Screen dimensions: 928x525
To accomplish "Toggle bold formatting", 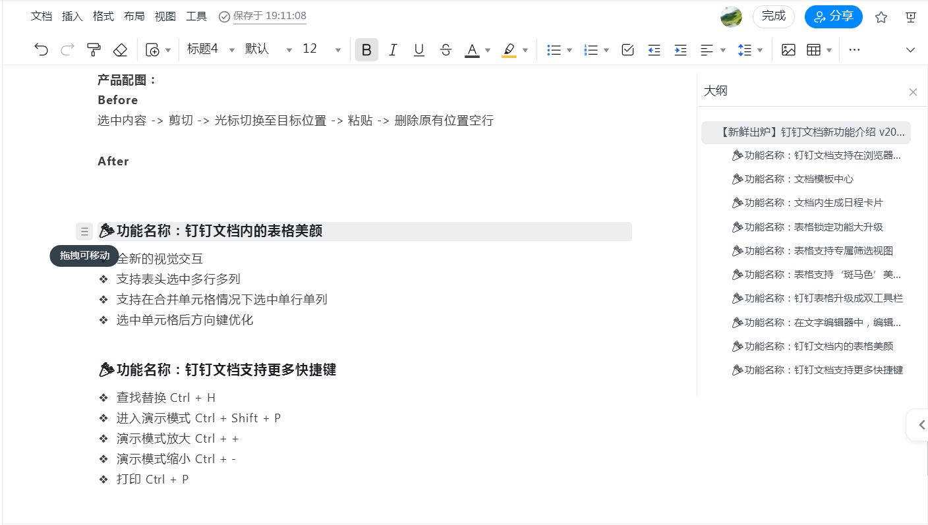I will point(366,50).
